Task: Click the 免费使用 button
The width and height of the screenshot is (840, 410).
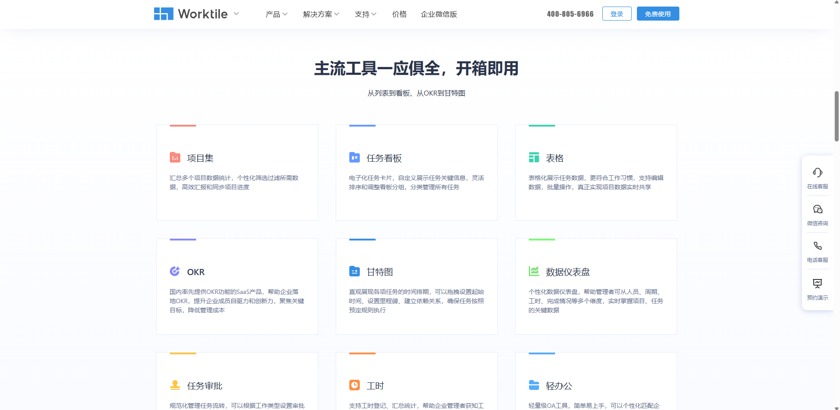Action: [x=658, y=14]
